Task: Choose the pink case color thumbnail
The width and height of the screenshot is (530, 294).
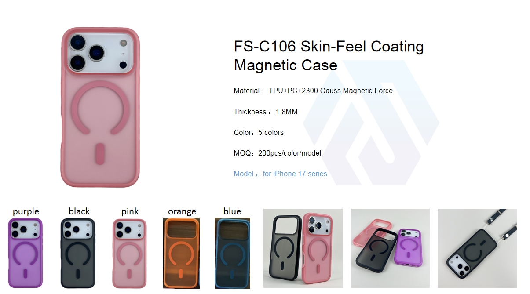Action: click(130, 253)
